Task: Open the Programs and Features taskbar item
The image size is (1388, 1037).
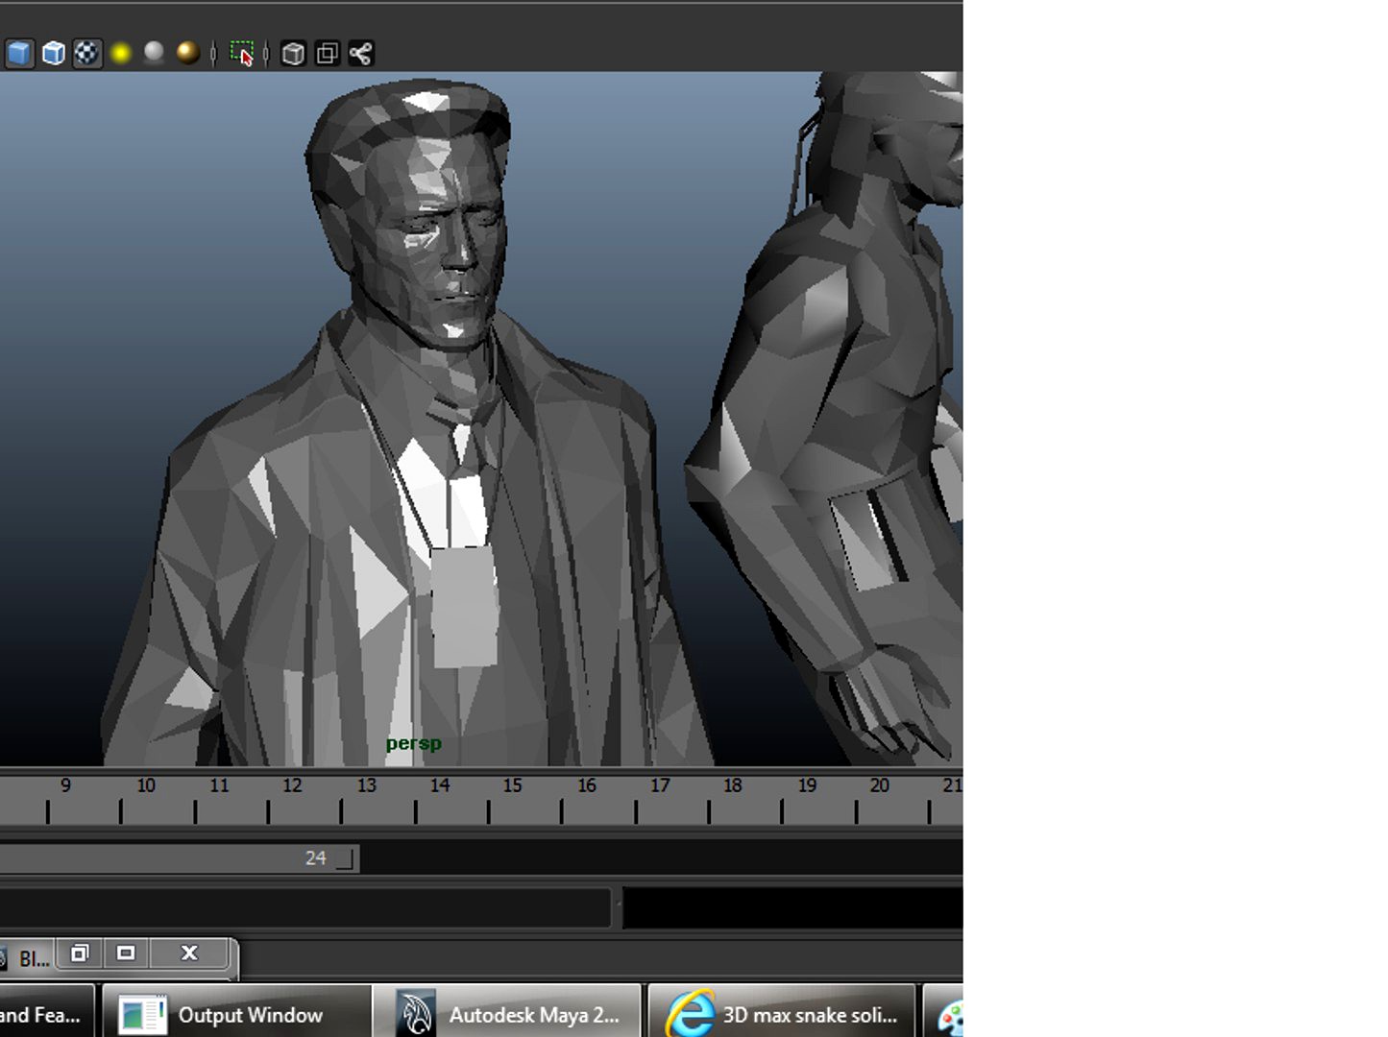Action: click(x=43, y=1014)
